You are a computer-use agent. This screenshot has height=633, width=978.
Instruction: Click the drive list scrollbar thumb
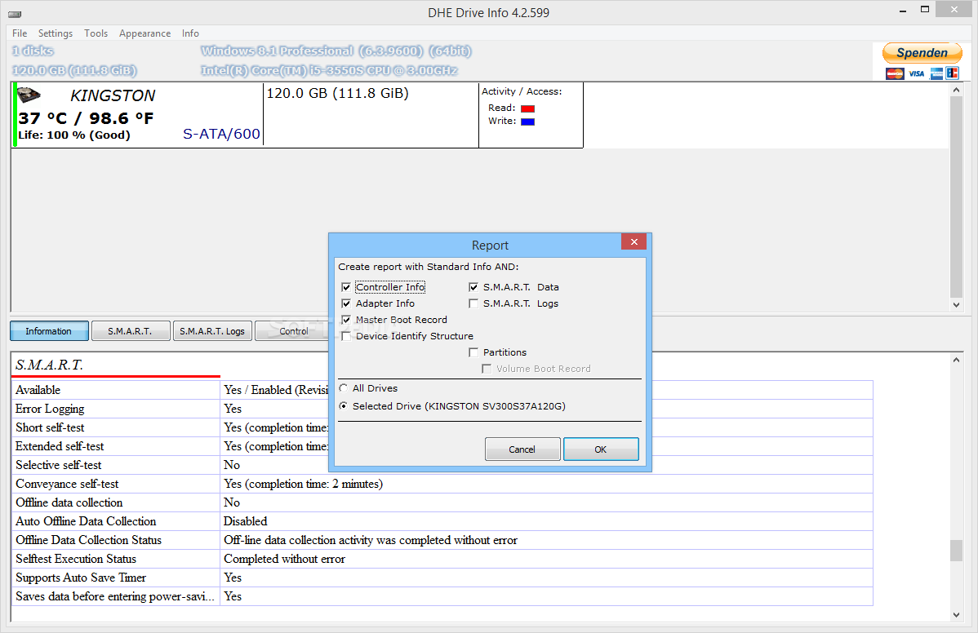click(x=956, y=197)
